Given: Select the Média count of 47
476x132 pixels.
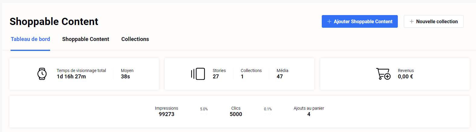Looking at the screenshot, I should tap(280, 77).
